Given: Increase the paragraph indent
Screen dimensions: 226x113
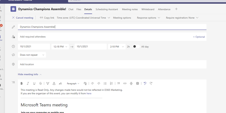Looking at the screenshot, I should pyautogui.click(x=99, y=83).
